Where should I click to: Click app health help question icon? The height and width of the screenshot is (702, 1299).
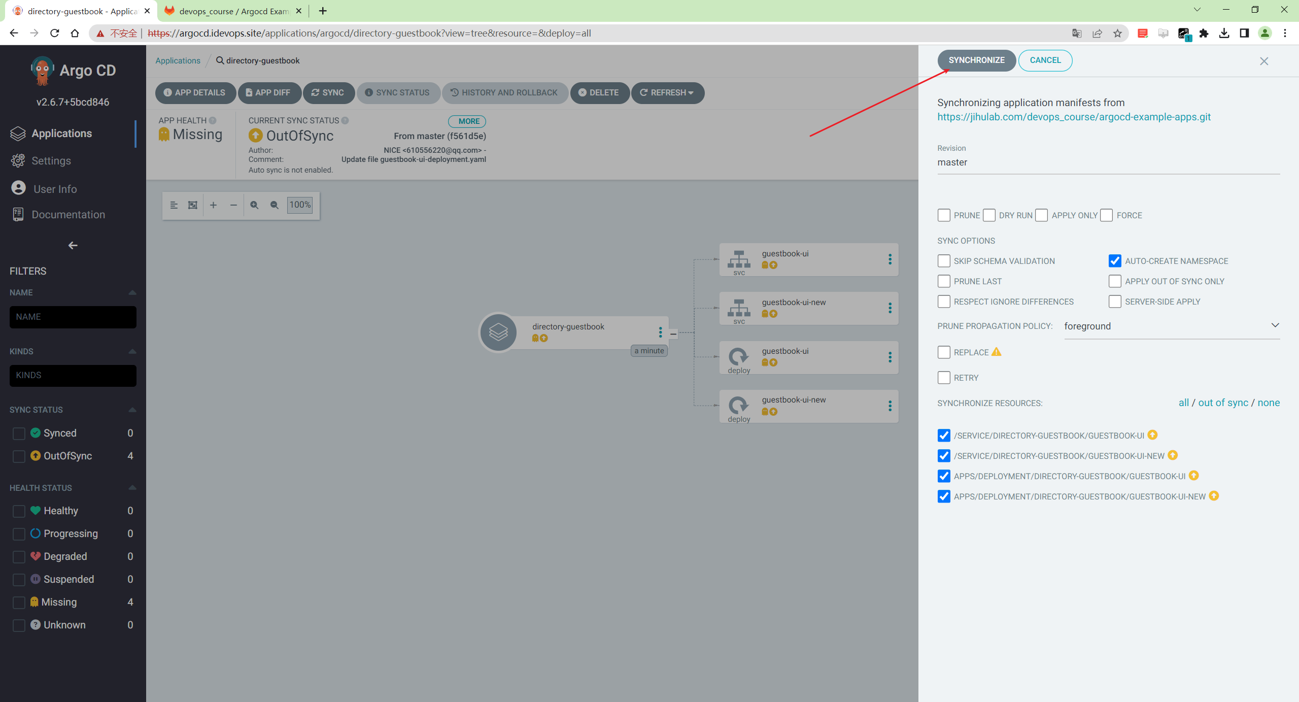[213, 120]
